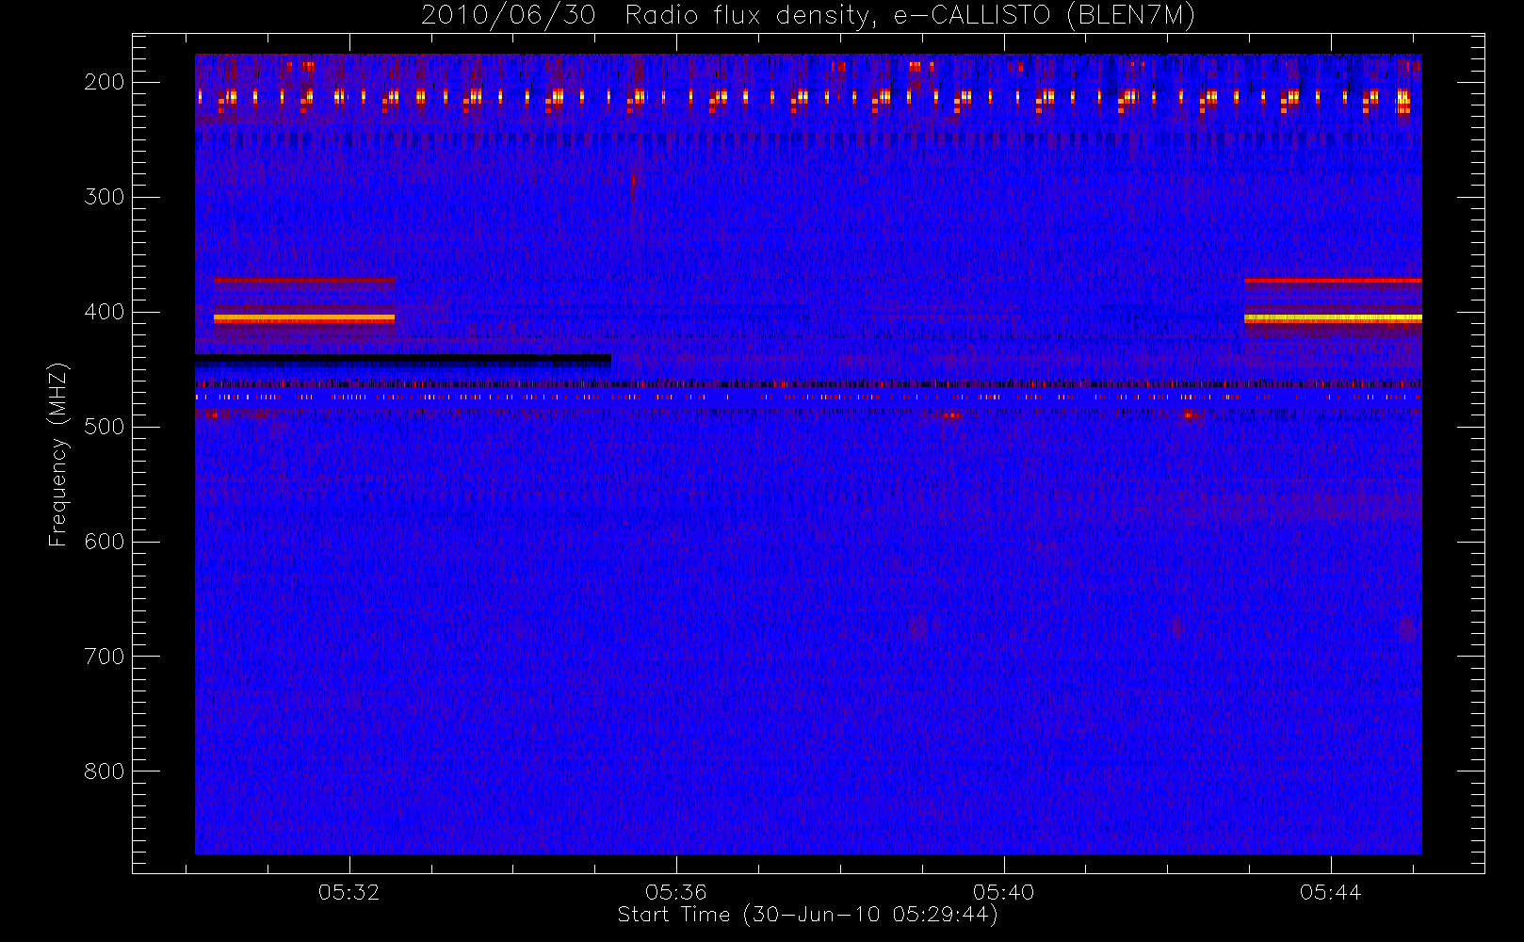1524x942 pixels.
Task: Click the 'Start Time (30-Jun-10 05:29:44)' label
Action: 807,915
